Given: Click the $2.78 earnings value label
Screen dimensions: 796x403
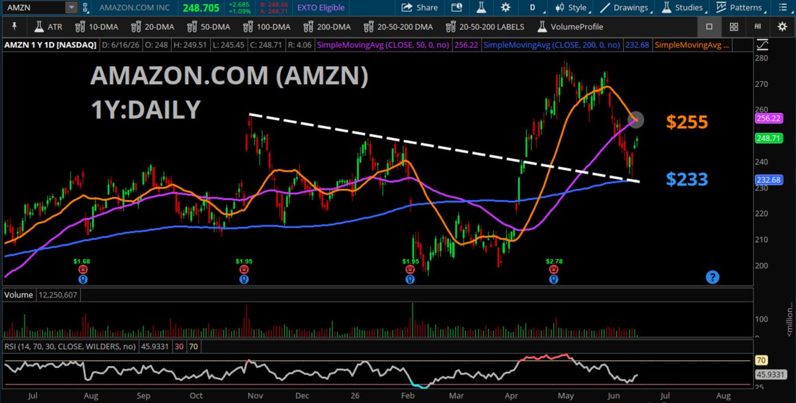Looking at the screenshot, I should click(553, 261).
